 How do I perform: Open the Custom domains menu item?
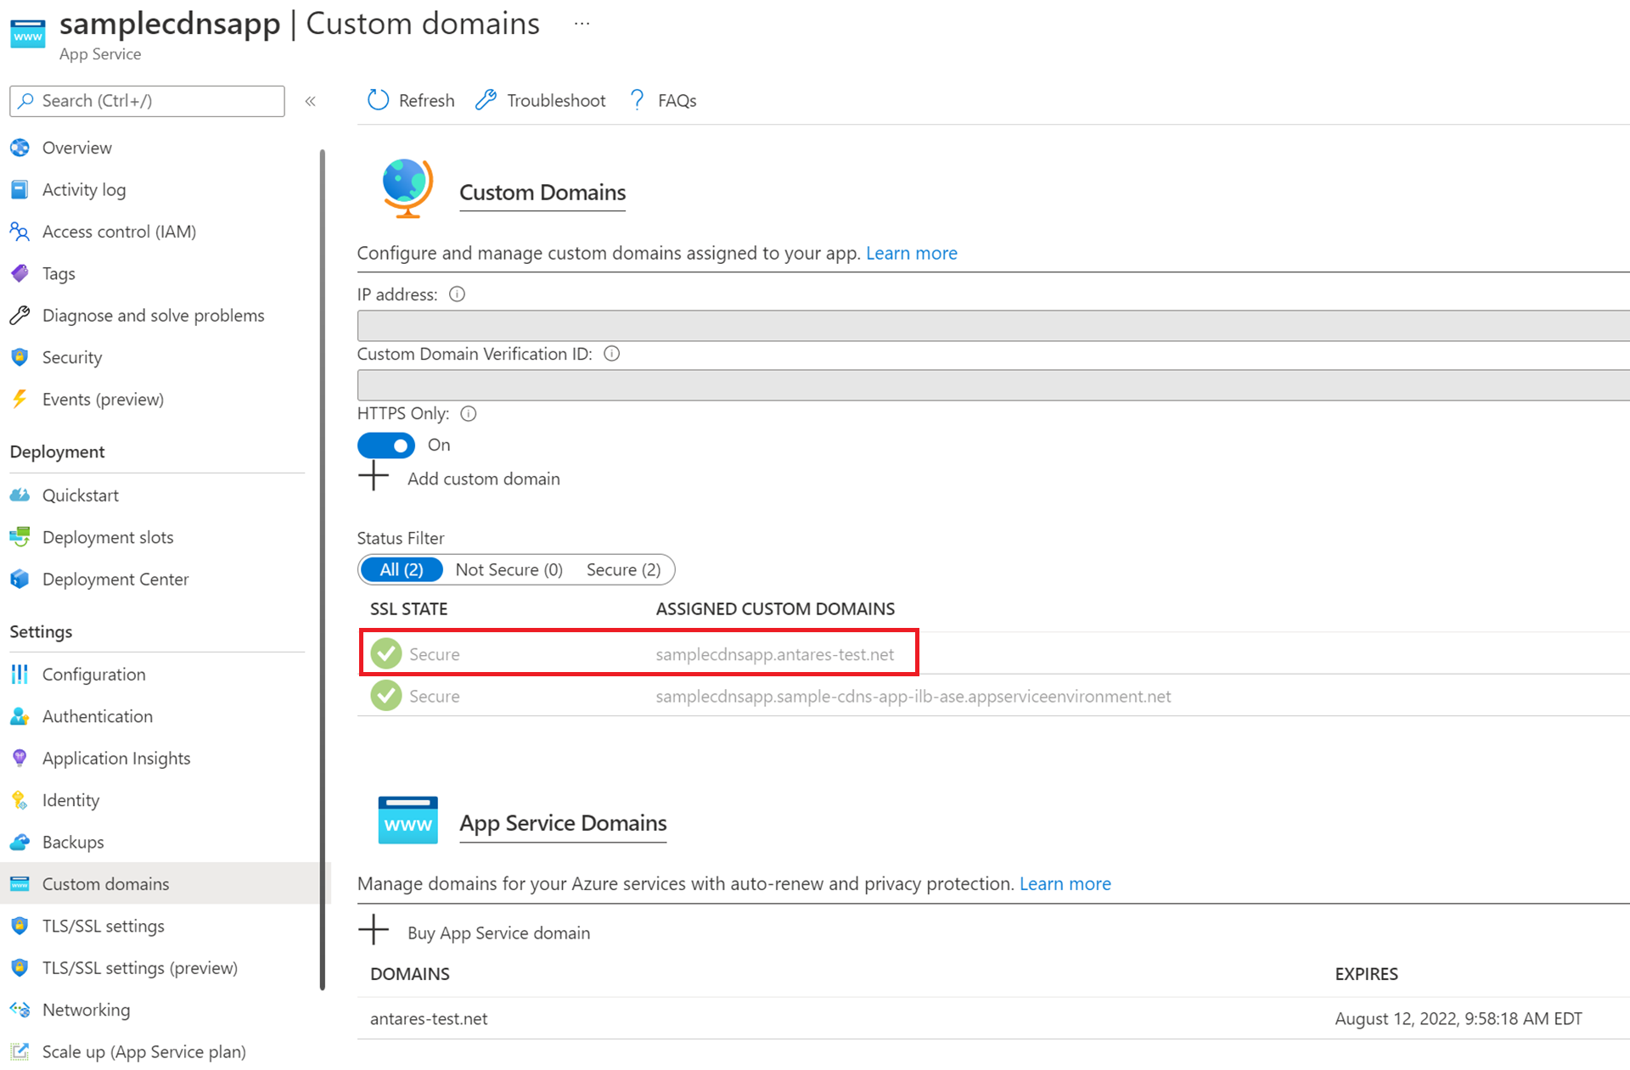[x=104, y=882]
